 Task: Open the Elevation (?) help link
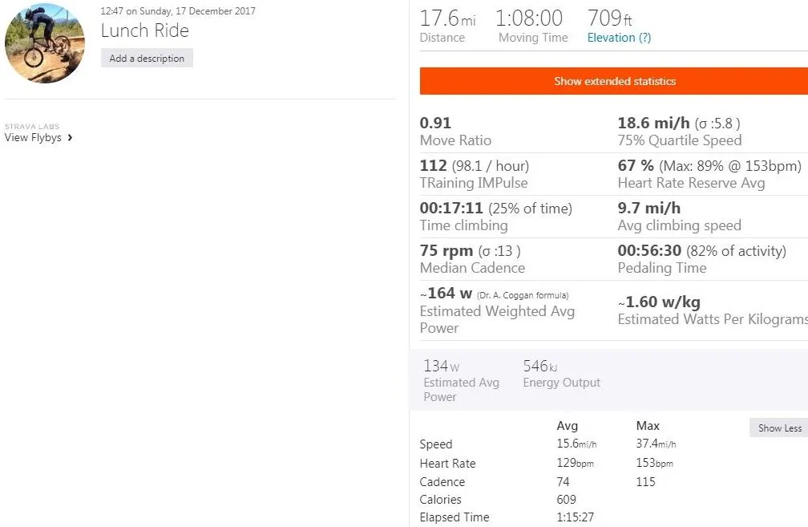tap(619, 38)
